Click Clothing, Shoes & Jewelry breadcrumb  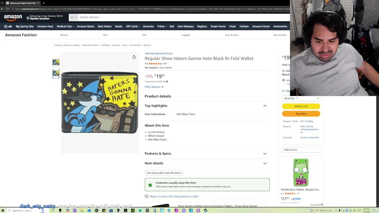pos(67,45)
